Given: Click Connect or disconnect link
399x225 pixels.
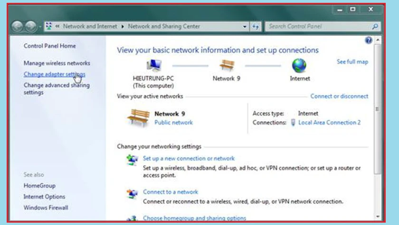Looking at the screenshot, I should pos(339,96).
